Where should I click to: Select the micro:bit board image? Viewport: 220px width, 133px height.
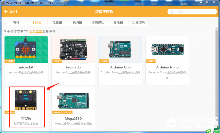coord(26,49)
